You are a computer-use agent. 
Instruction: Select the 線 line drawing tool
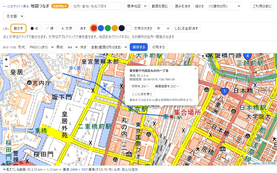50,29
